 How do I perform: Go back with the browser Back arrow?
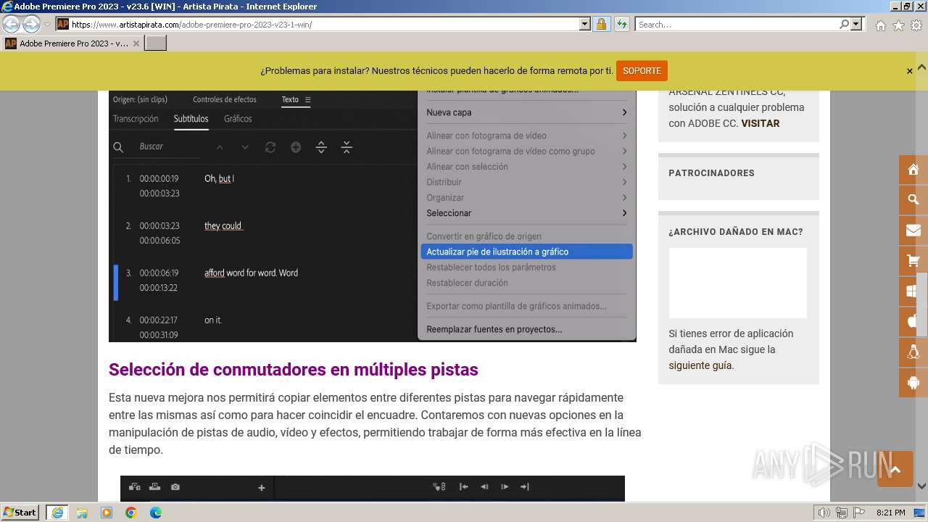click(x=12, y=24)
